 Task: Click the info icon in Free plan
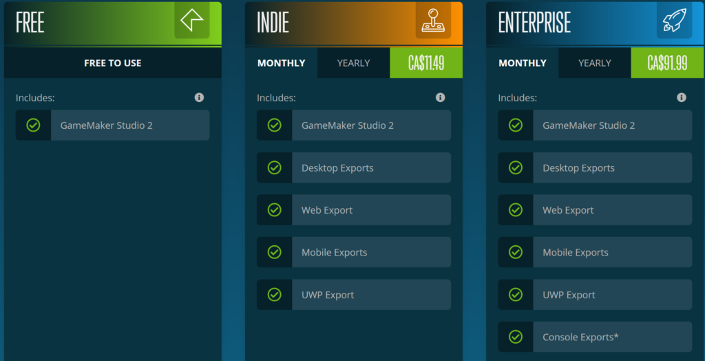point(199,98)
